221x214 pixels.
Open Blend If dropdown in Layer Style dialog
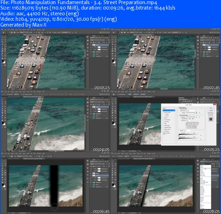point(188,131)
